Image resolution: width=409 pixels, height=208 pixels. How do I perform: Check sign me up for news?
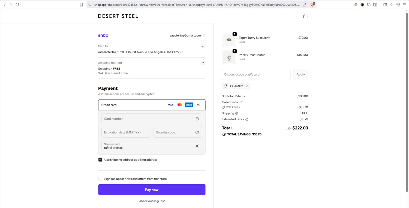click(x=100, y=179)
